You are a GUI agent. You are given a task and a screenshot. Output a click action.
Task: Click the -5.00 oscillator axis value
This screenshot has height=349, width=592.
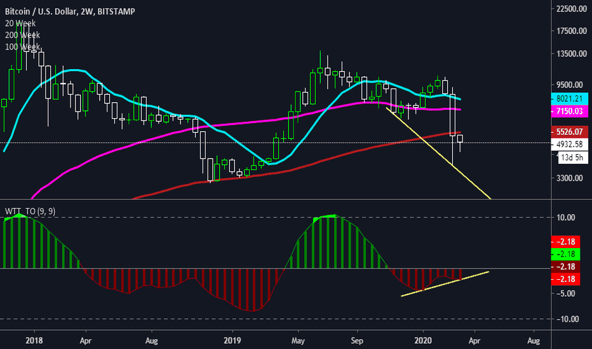pyautogui.click(x=565, y=294)
